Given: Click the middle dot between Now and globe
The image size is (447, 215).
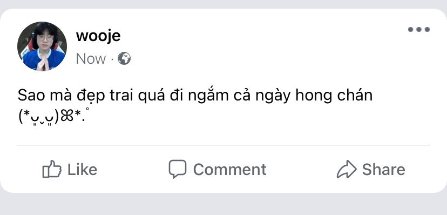Looking at the screenshot, I should point(112,59).
